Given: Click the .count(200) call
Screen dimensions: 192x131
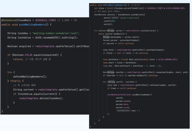Looking at the screenshot, I should (x=109, y=21).
